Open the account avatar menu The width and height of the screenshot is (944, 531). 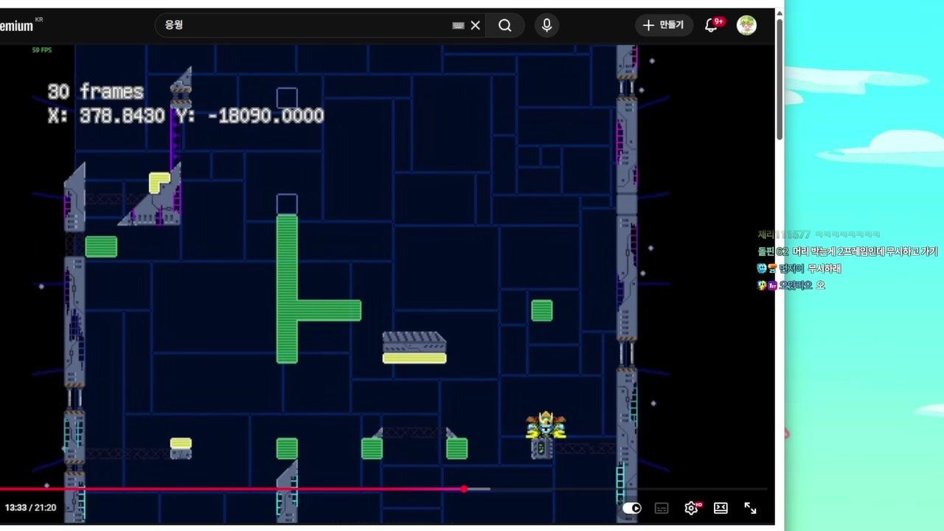coord(746,25)
